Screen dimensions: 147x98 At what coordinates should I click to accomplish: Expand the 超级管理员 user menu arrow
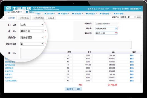click(140, 9)
